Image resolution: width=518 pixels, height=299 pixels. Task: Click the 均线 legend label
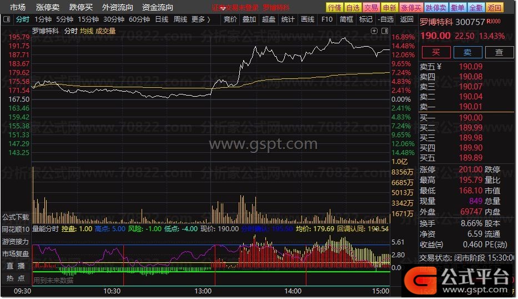tap(87, 31)
